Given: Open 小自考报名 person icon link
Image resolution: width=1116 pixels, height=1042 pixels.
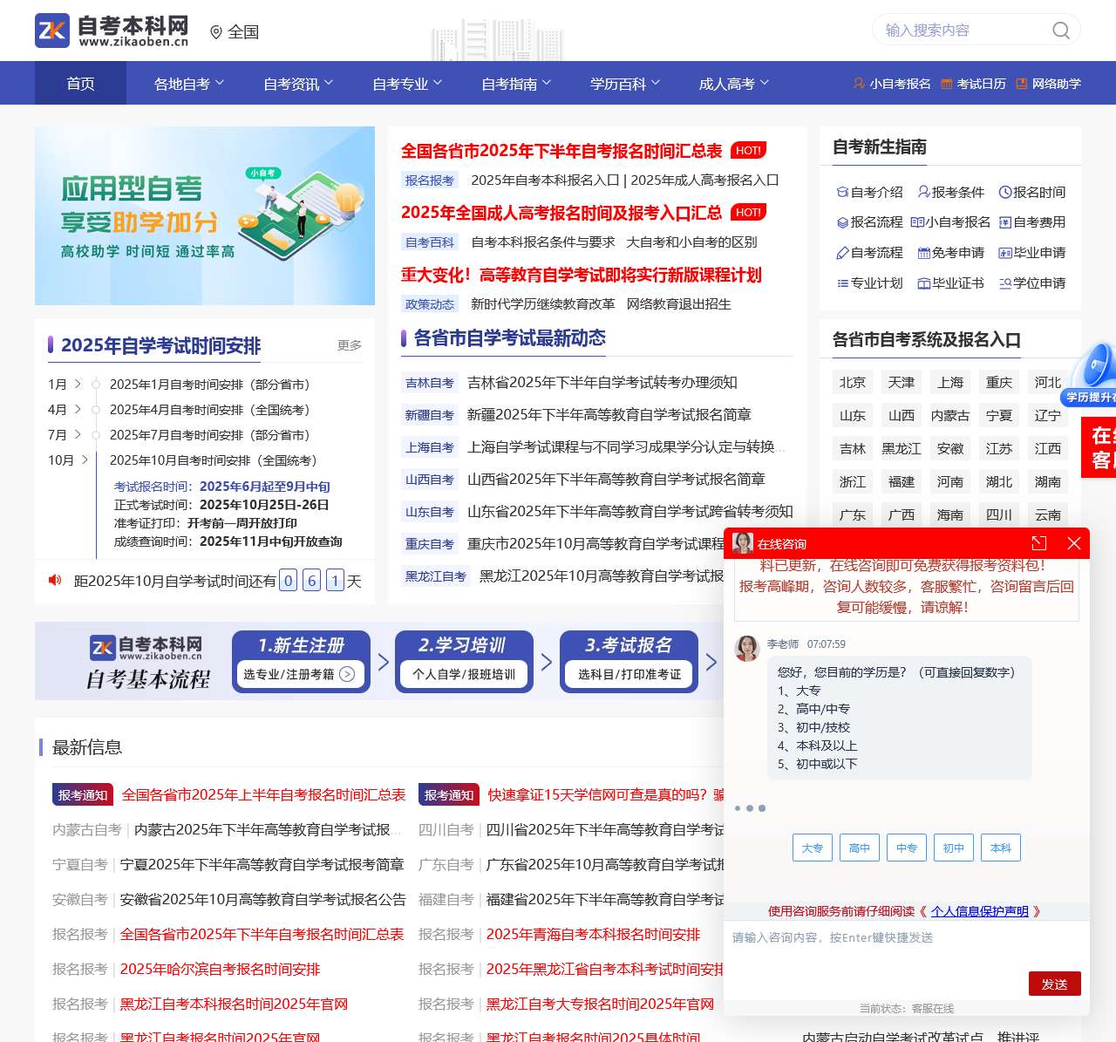Looking at the screenshot, I should (x=860, y=84).
